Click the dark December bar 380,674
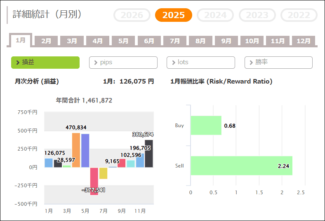The image size is (325, 221). click(x=149, y=154)
